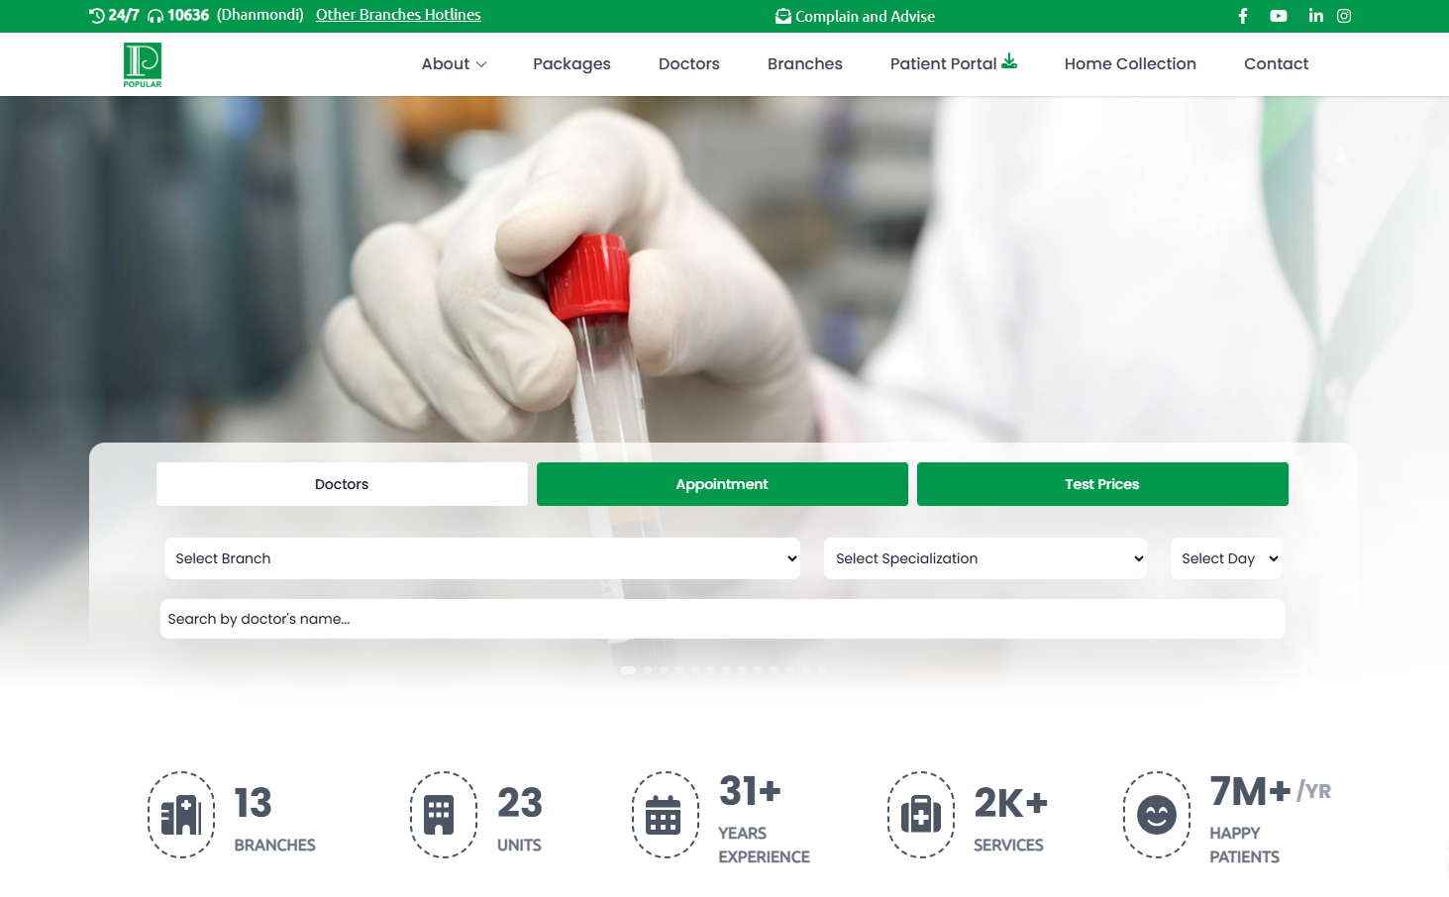
Task: Open the Select Specialization dropdown
Action: [x=984, y=558]
